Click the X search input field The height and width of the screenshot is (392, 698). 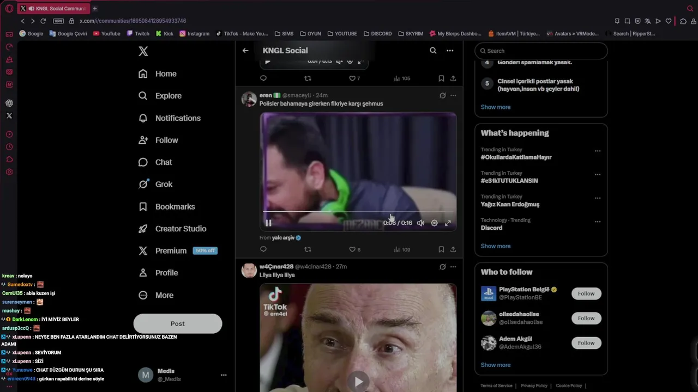(x=541, y=51)
